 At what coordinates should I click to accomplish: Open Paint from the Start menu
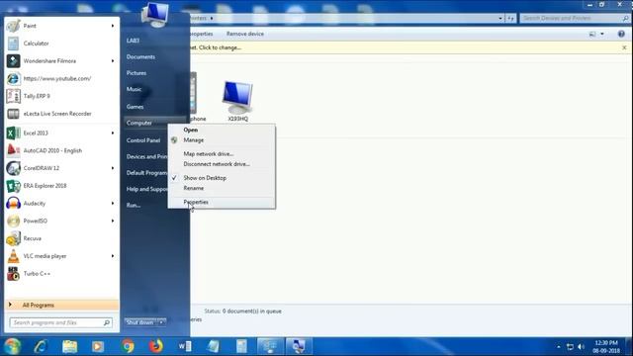click(61, 26)
